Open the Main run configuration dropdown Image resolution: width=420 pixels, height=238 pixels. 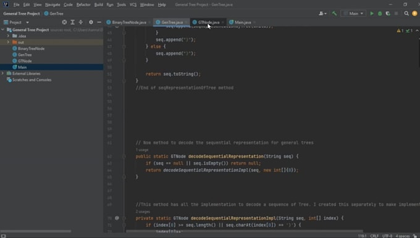click(x=353, y=14)
